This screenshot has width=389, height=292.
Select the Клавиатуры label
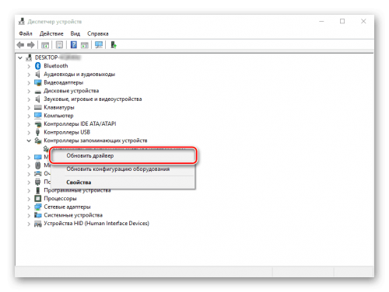pyautogui.click(x=59, y=107)
